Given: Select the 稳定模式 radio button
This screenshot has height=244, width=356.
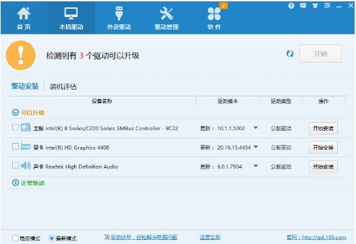Looking at the screenshot, I should point(16,238).
